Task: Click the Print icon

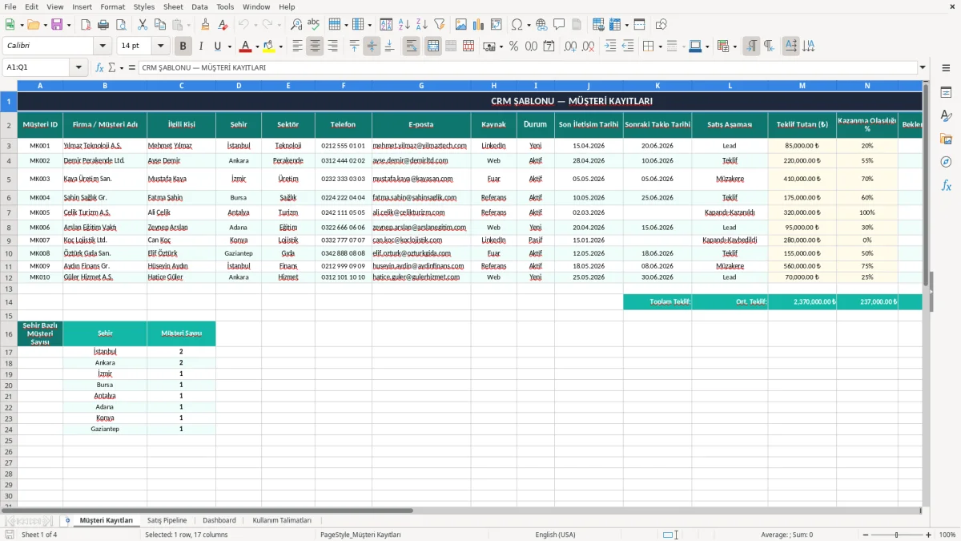Action: tap(103, 25)
